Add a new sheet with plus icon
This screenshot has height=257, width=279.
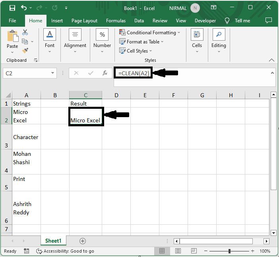tap(83, 241)
